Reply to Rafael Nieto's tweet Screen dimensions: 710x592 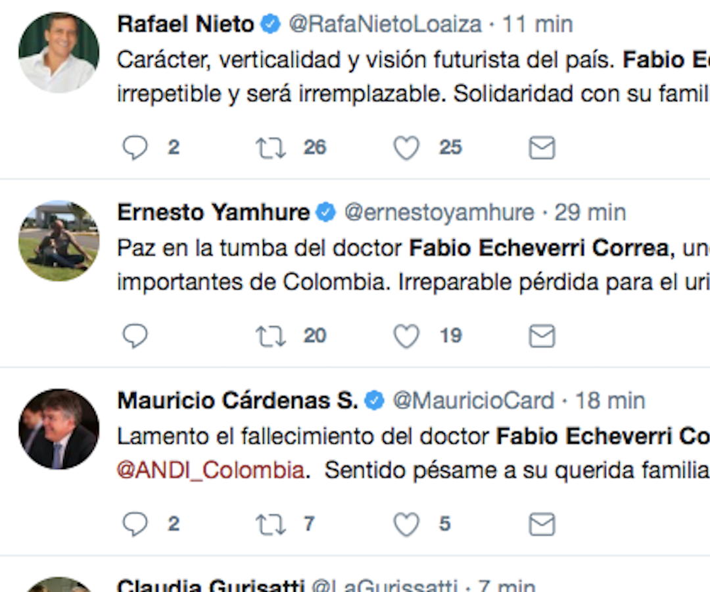(135, 148)
